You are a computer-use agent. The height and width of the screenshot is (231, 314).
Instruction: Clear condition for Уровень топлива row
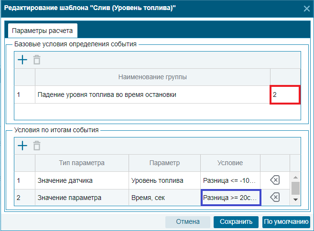click(275, 180)
